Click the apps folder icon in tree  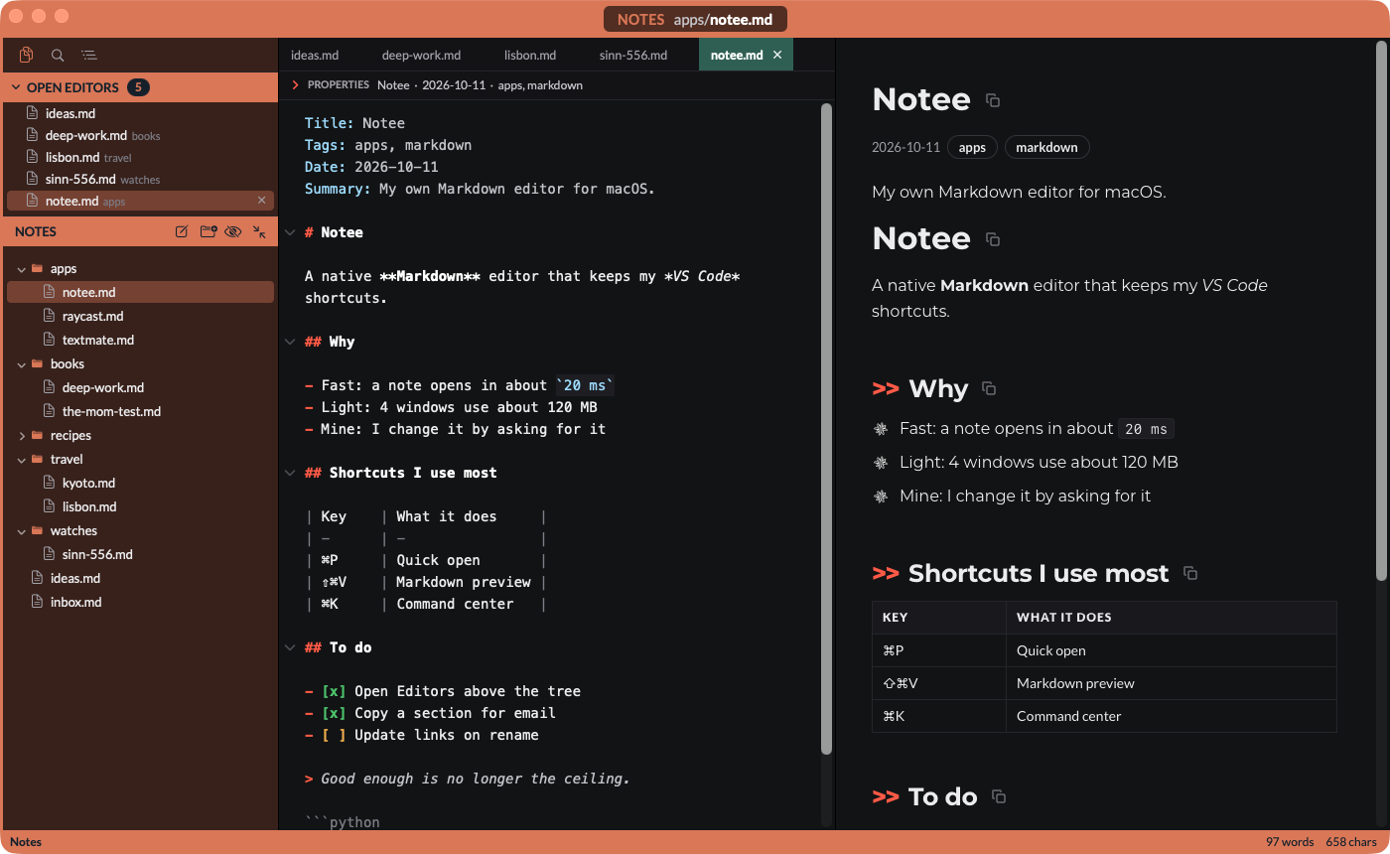tap(38, 268)
